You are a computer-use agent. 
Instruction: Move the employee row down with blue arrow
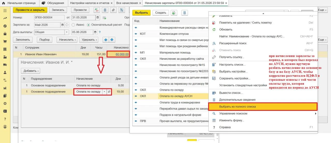[x=112, y=40]
